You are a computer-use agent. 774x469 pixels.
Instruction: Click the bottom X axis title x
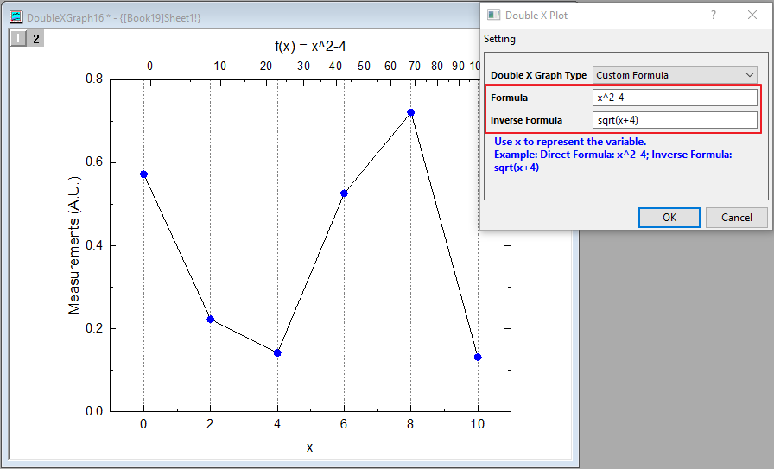309,447
